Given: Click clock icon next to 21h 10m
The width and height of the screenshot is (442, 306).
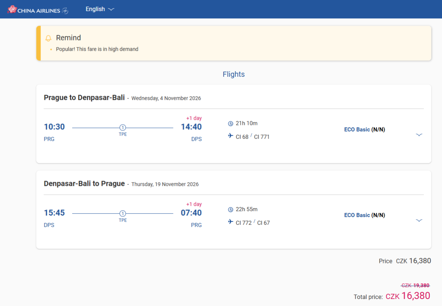Looking at the screenshot, I should (231, 123).
